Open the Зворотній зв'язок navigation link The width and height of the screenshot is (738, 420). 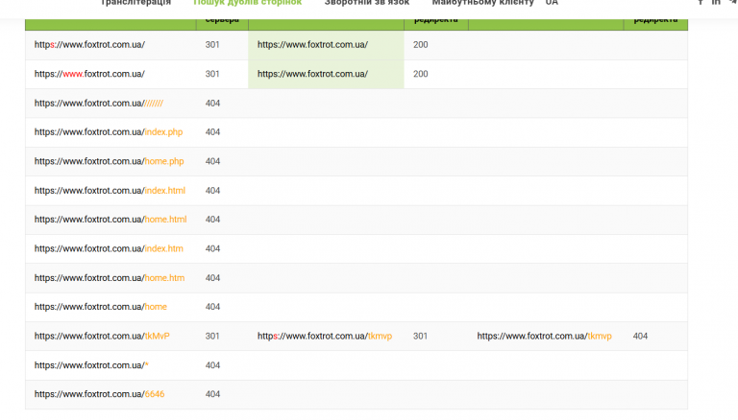click(367, 2)
